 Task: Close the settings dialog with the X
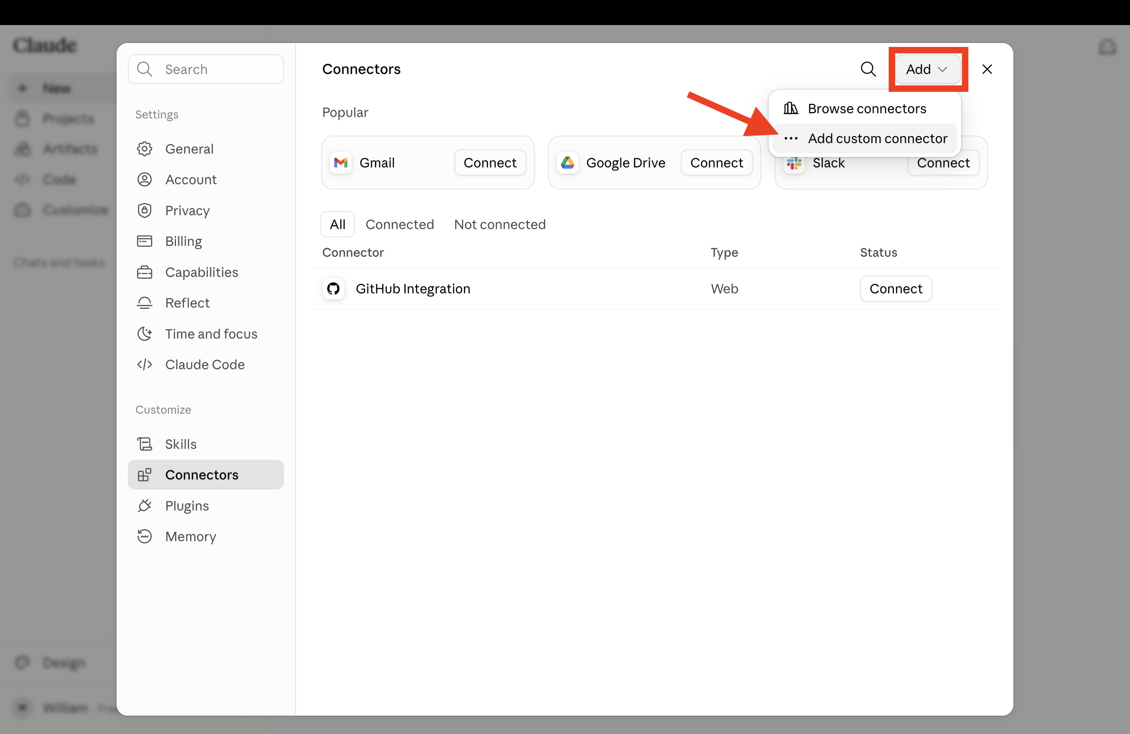coord(987,69)
